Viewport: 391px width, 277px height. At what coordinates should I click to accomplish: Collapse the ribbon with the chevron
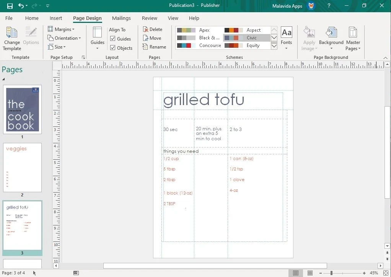click(x=385, y=58)
